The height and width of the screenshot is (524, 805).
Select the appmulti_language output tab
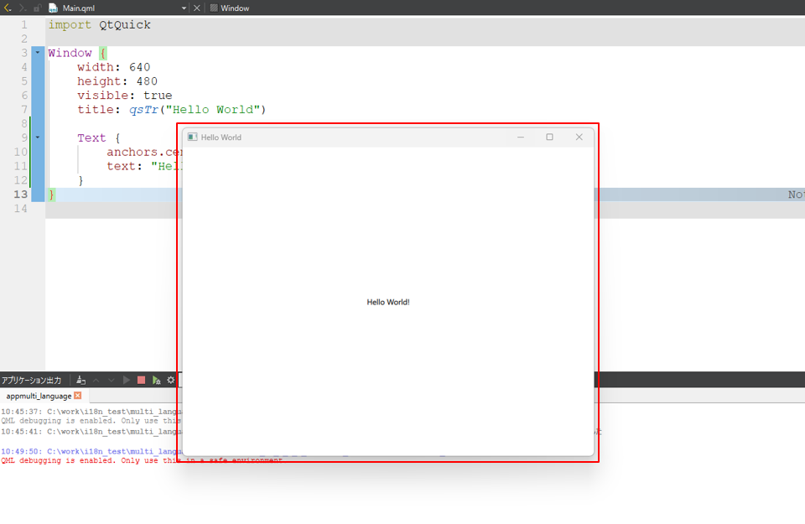39,396
